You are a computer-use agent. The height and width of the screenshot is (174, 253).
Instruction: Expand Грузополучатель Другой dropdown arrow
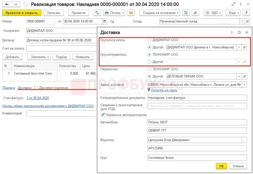[x=239, y=47]
